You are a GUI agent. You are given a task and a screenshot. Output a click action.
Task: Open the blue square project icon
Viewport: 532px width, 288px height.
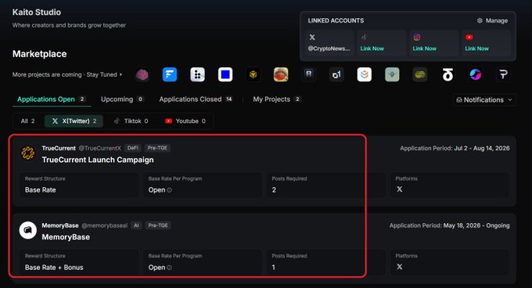pyautogui.click(x=225, y=74)
